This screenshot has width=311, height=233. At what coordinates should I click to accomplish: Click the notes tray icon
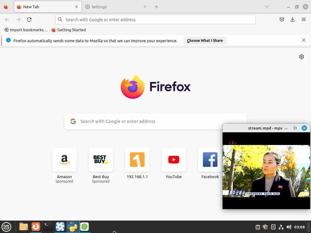273,227
